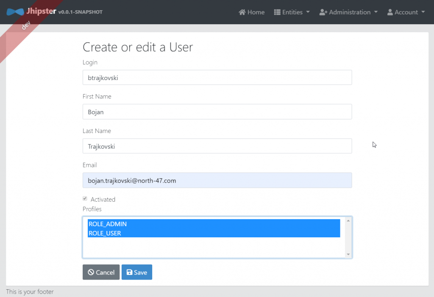Focus the Login input field
The image size is (434, 297).
[x=217, y=78]
